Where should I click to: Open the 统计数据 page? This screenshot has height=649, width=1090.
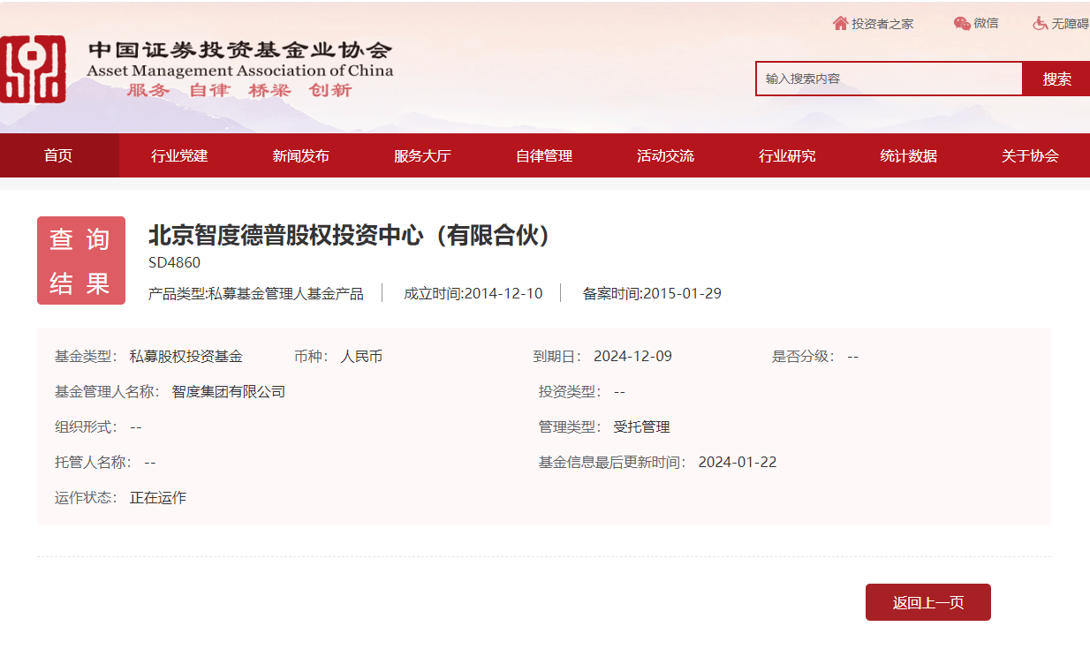tap(909, 155)
